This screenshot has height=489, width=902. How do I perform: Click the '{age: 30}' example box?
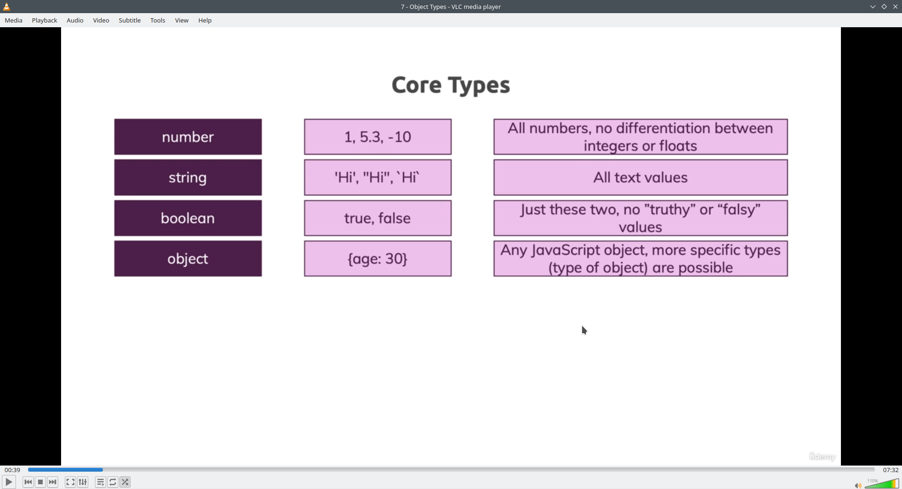[378, 259]
